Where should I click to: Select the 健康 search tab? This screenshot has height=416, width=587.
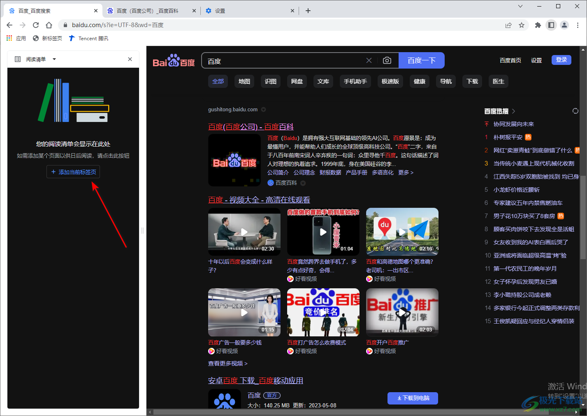[420, 81]
